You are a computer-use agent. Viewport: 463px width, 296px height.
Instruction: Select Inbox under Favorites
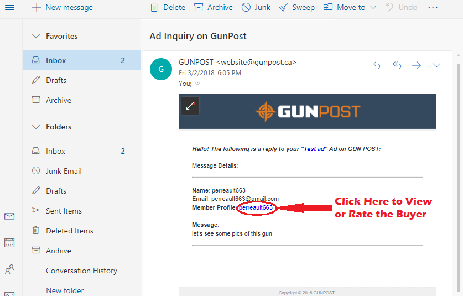click(81, 60)
